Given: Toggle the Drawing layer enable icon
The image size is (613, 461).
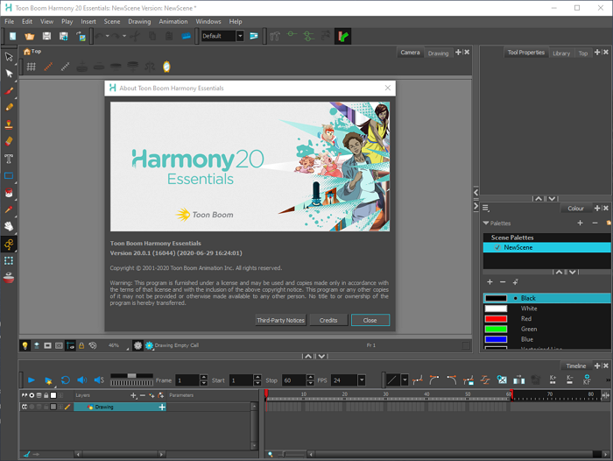Looking at the screenshot, I should pos(25,407).
